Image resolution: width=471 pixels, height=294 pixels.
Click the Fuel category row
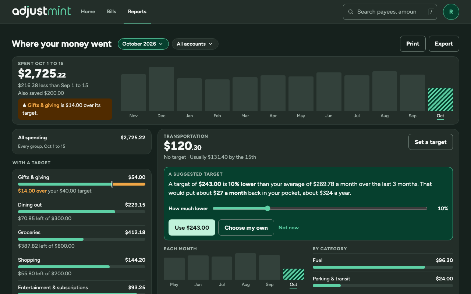coord(383,263)
